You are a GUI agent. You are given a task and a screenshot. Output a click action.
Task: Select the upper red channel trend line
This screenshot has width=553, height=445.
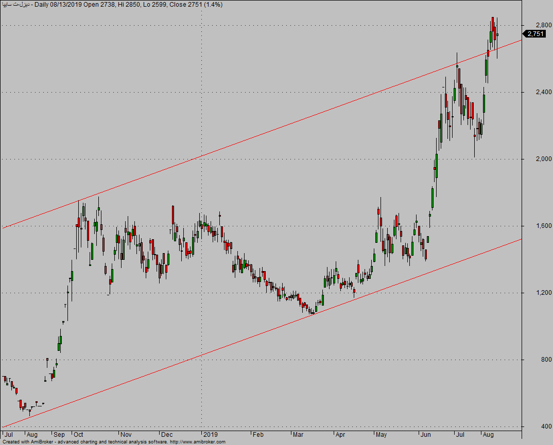coord(262,134)
